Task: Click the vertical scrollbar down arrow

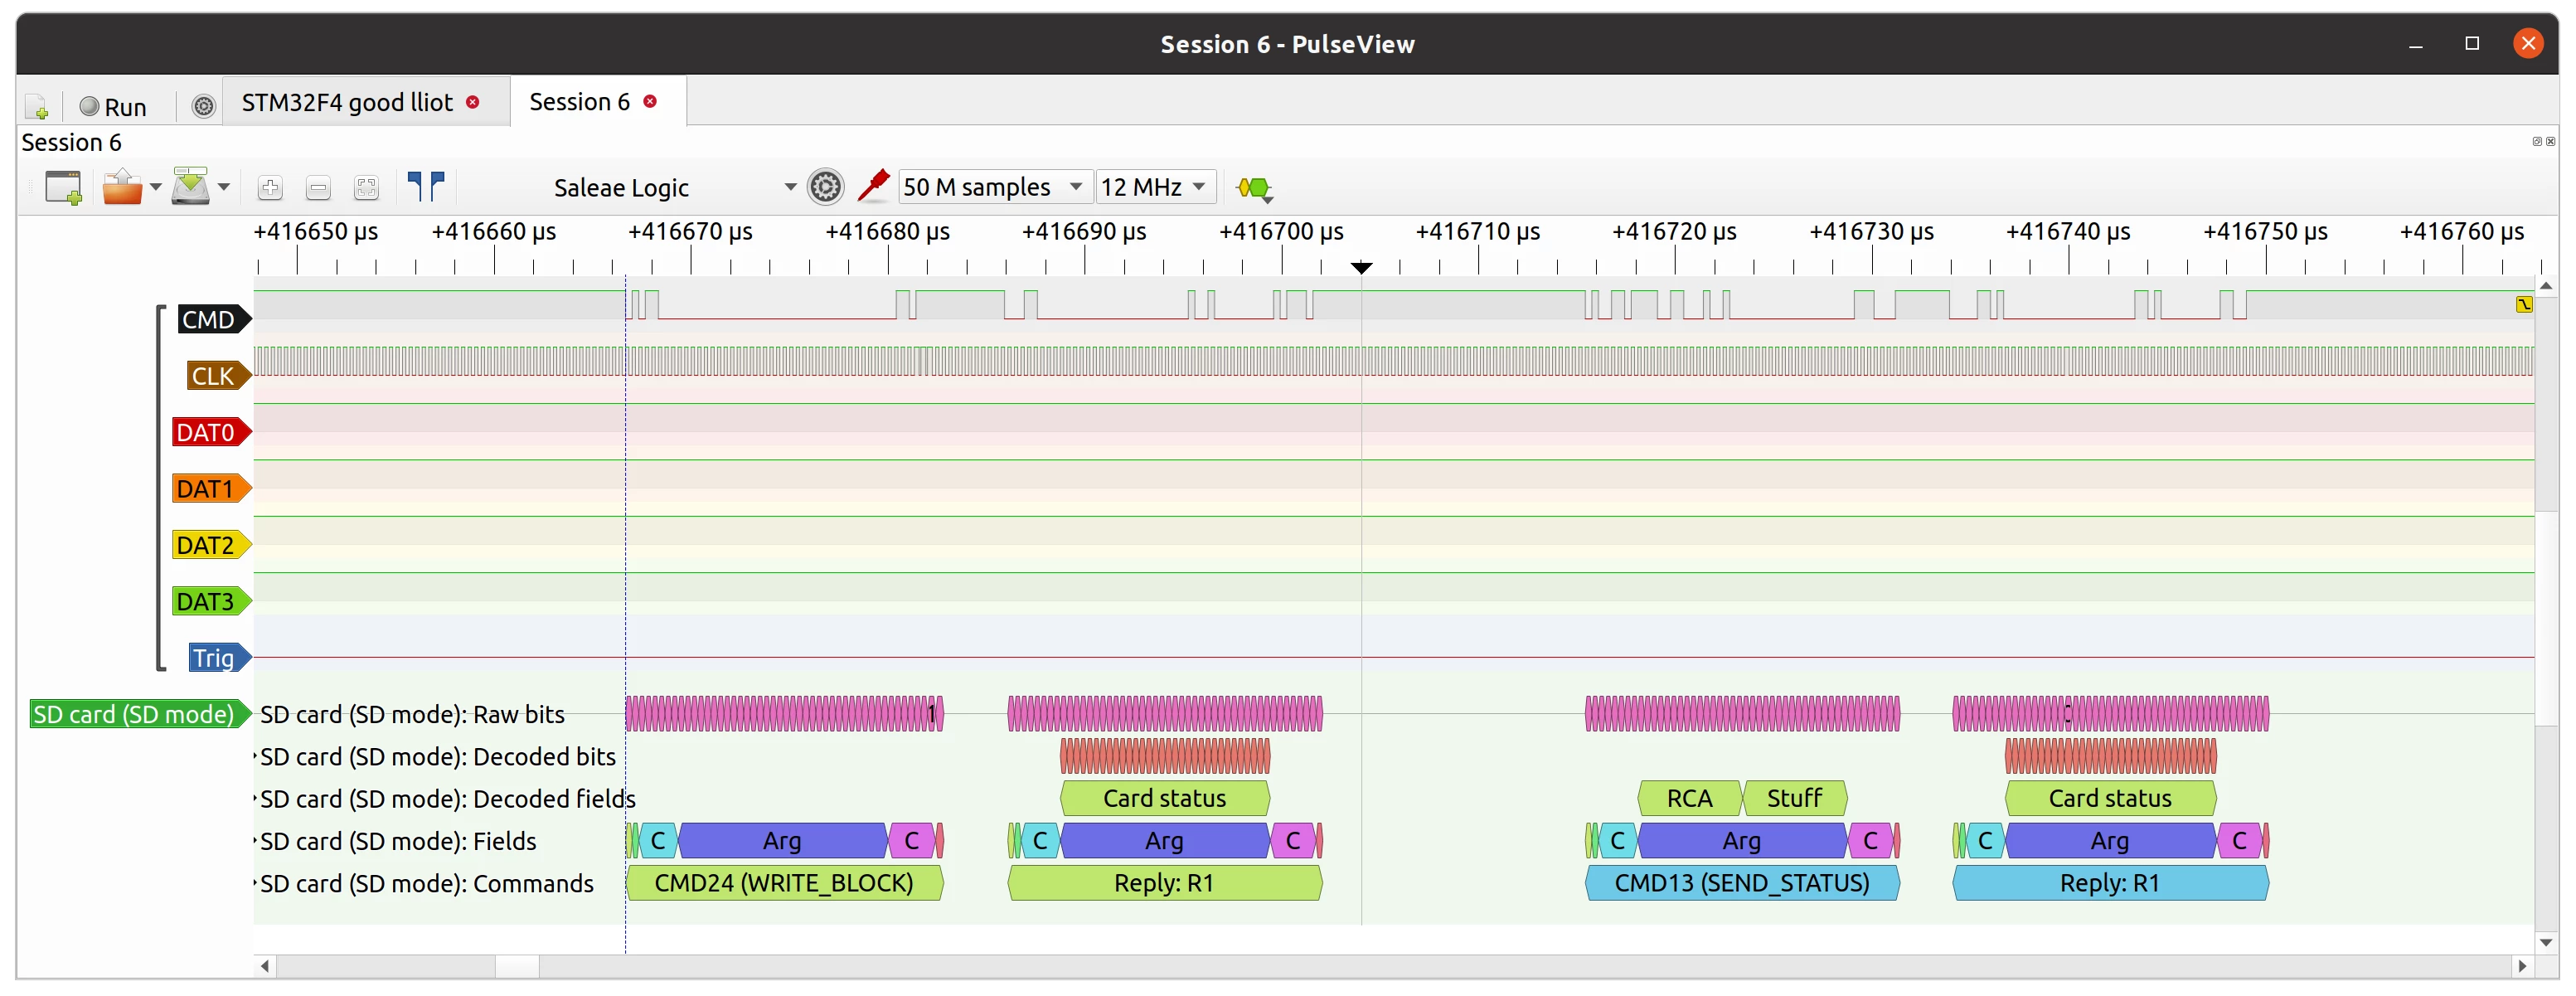Action: click(2546, 942)
